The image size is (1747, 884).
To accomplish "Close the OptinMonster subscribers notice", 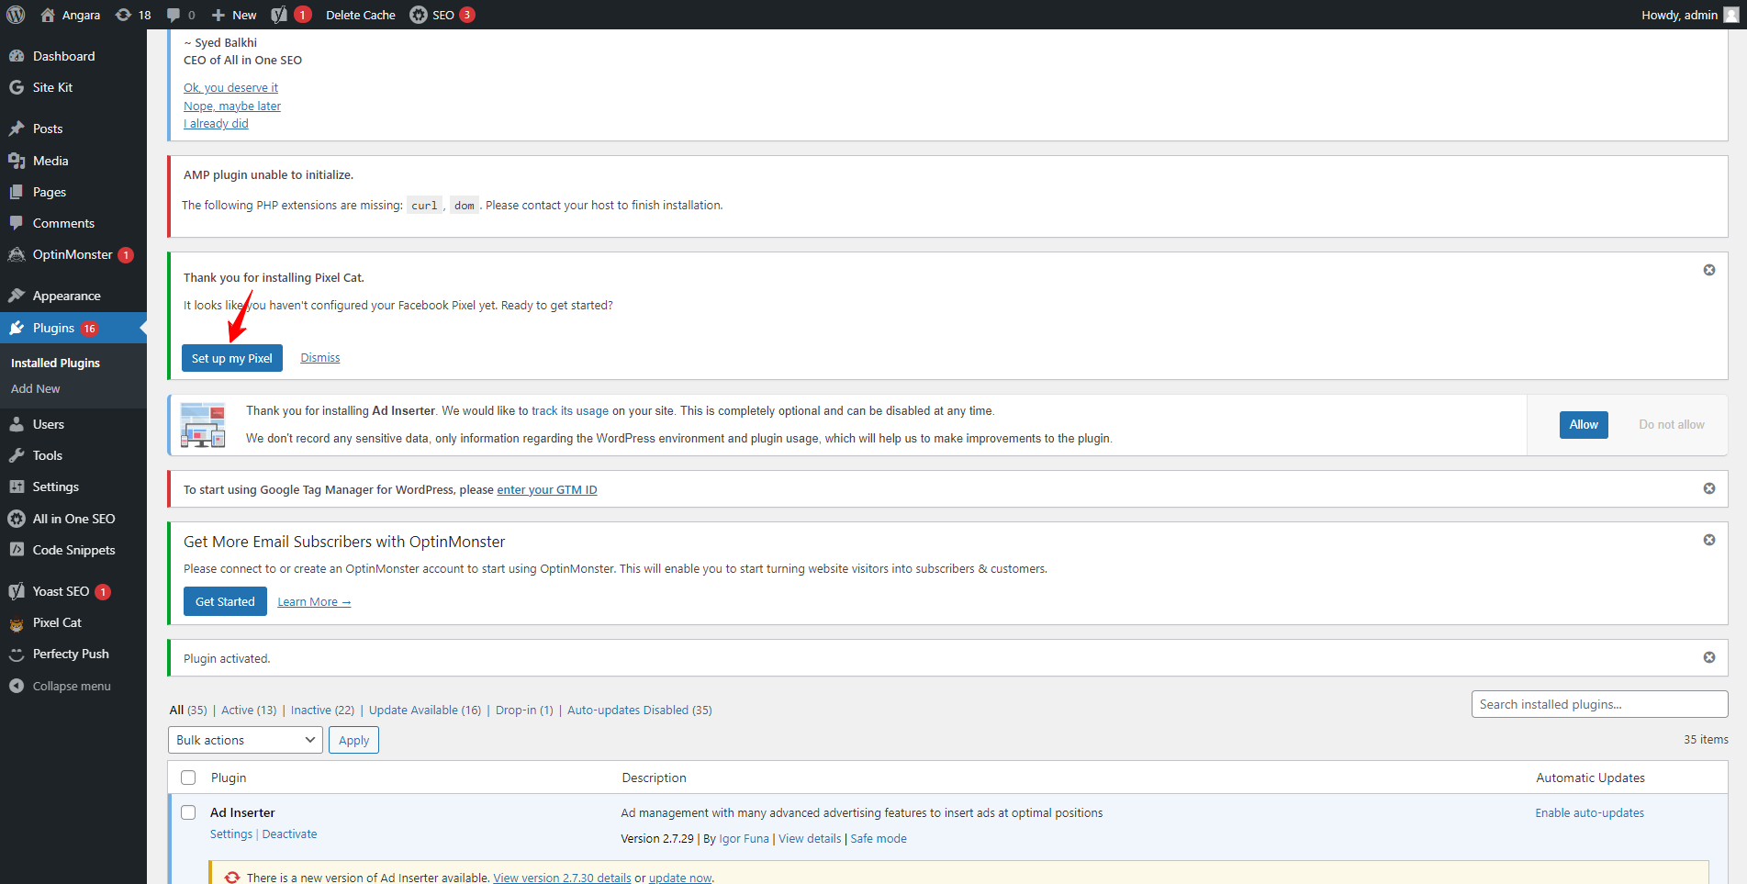I will (1709, 540).
